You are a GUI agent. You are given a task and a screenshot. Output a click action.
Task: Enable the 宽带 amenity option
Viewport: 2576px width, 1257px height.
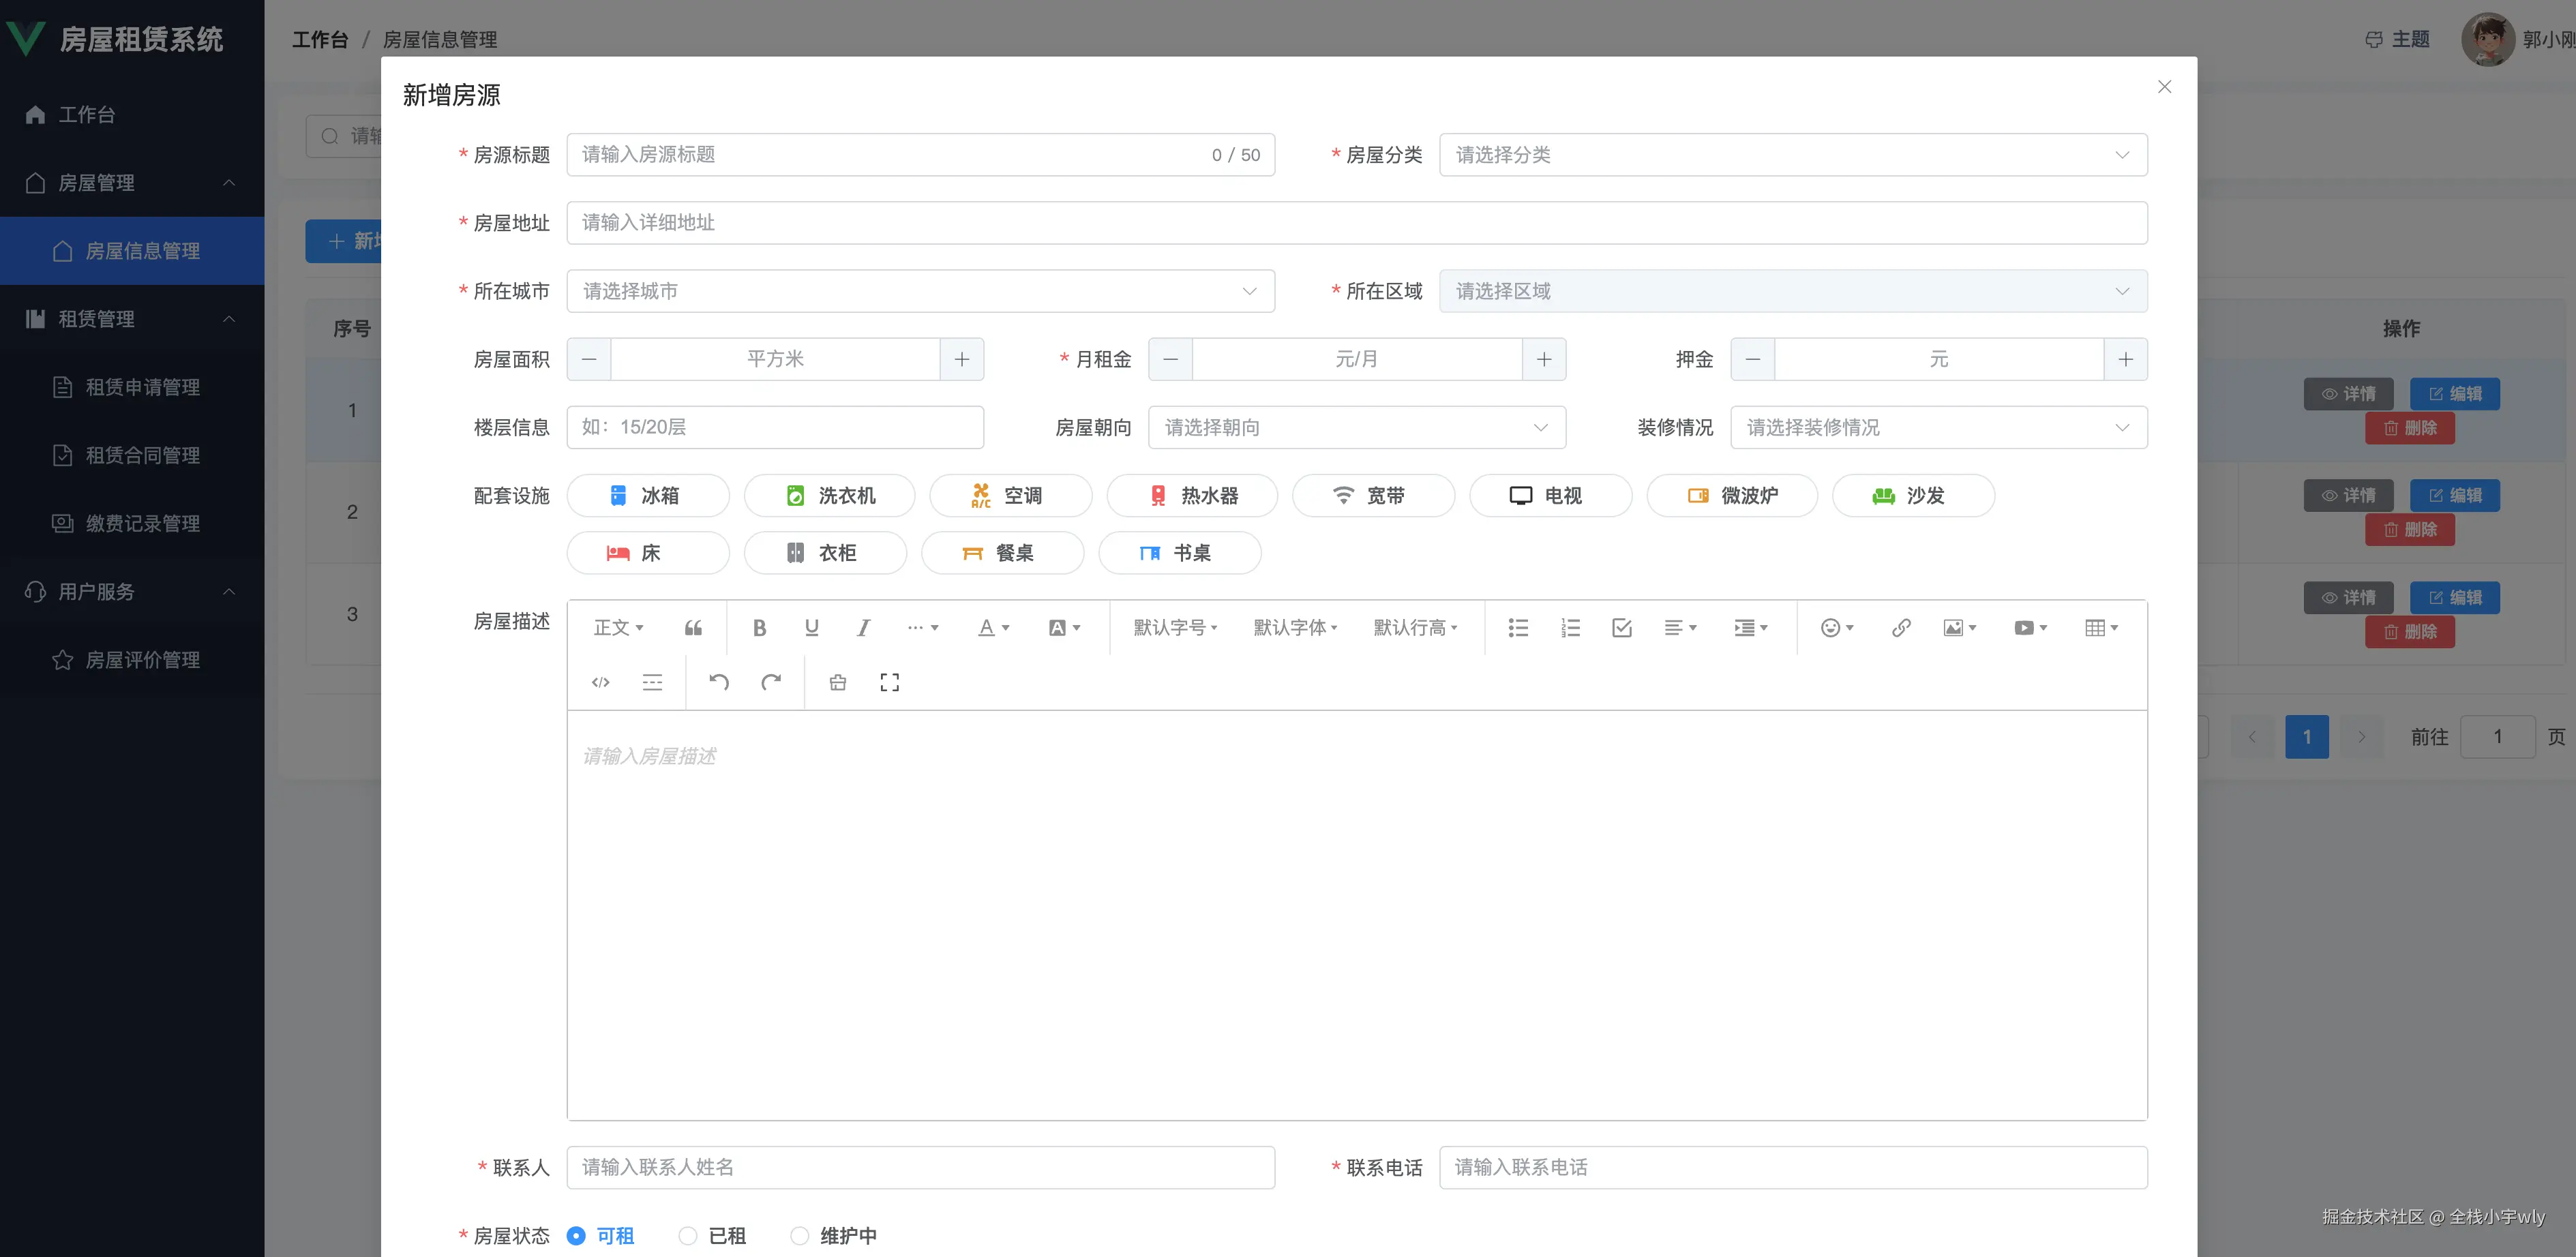(1373, 495)
